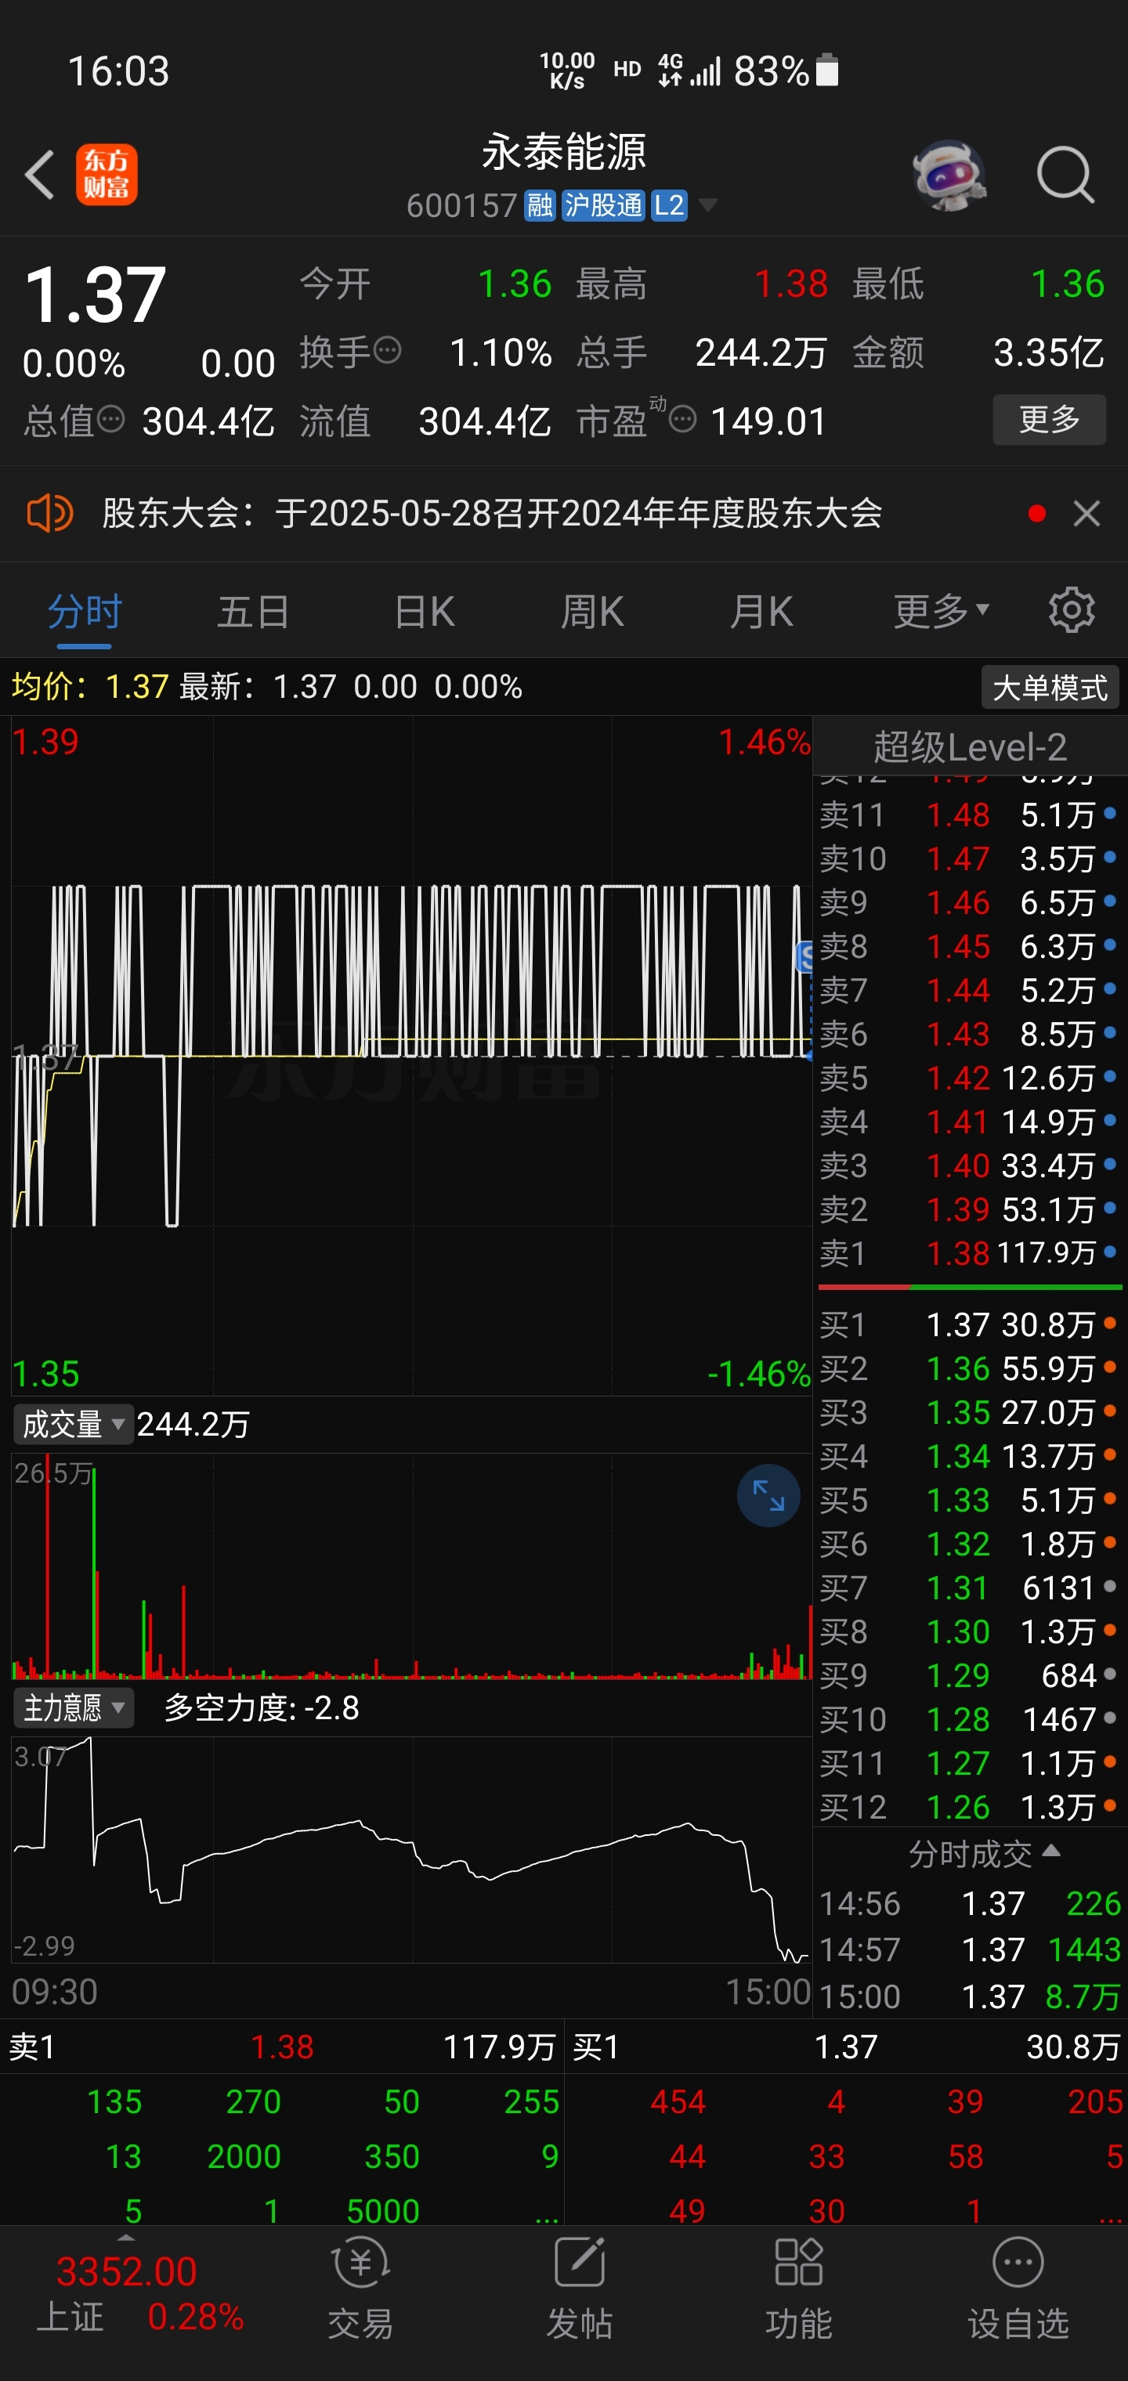Toggle 大单模式 button
The image size is (1128, 2381).
(x=1050, y=688)
